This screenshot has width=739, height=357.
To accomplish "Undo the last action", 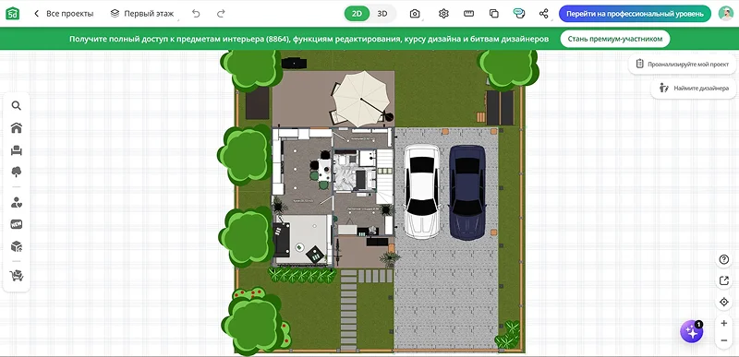I will [x=196, y=14].
